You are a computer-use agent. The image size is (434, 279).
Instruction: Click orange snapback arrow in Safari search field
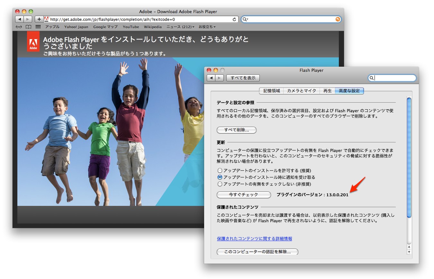338,19
